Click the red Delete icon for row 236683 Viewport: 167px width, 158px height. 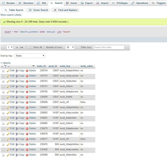pyautogui.click(x=27, y=107)
